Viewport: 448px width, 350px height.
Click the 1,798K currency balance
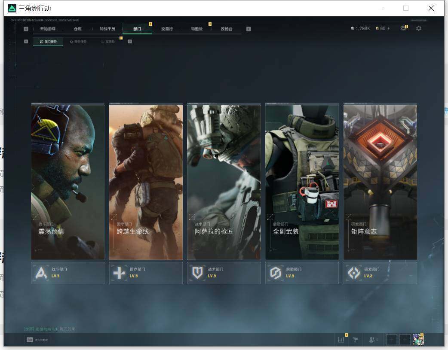360,28
